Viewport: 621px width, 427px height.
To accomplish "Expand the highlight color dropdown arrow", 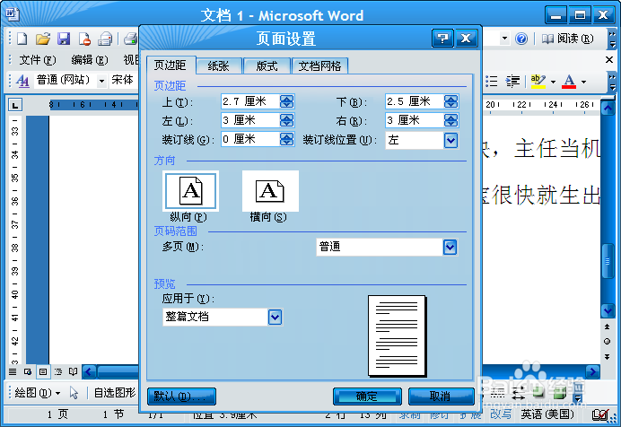I will point(553,82).
